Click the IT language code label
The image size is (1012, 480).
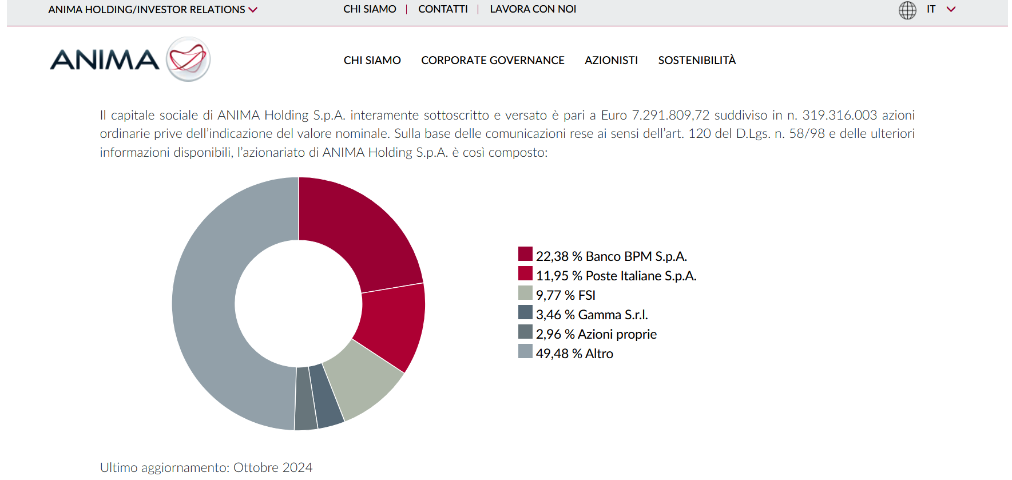click(931, 9)
